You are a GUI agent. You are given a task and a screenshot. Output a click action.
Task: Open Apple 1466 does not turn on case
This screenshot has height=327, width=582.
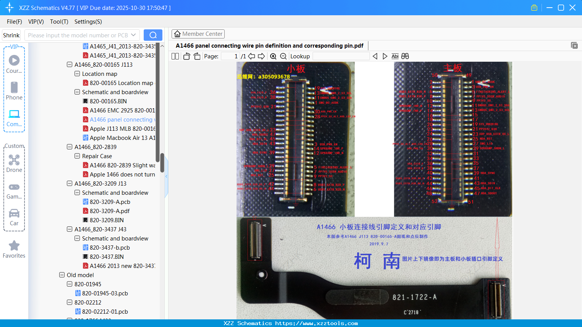tap(119, 175)
